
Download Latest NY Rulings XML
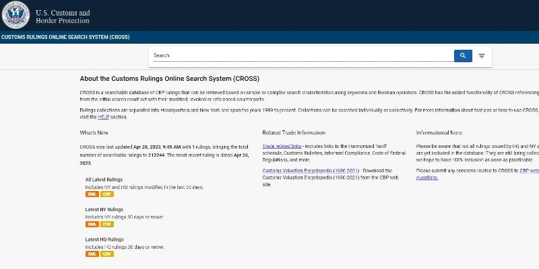tap(92, 225)
